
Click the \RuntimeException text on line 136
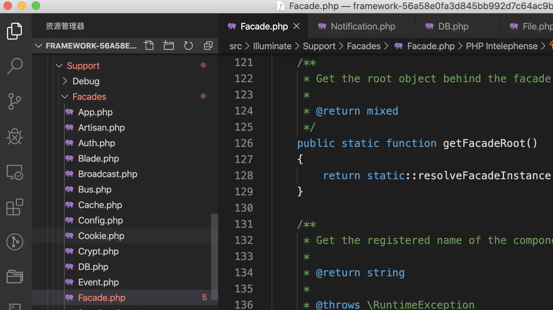point(421,305)
